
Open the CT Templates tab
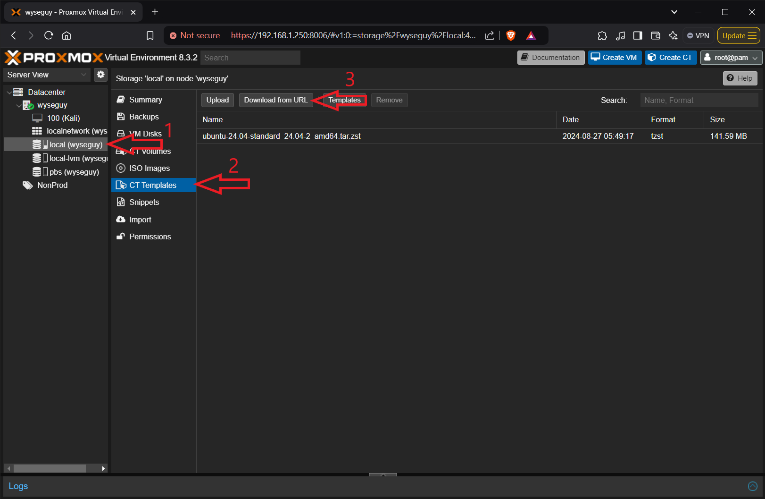pyautogui.click(x=153, y=185)
